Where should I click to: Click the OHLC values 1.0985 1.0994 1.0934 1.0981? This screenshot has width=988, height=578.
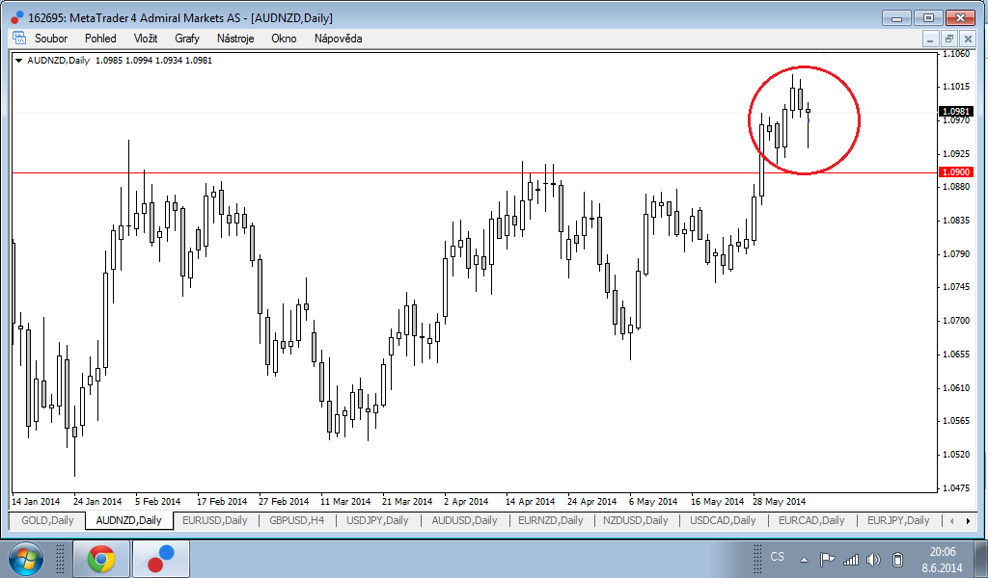tap(153, 61)
